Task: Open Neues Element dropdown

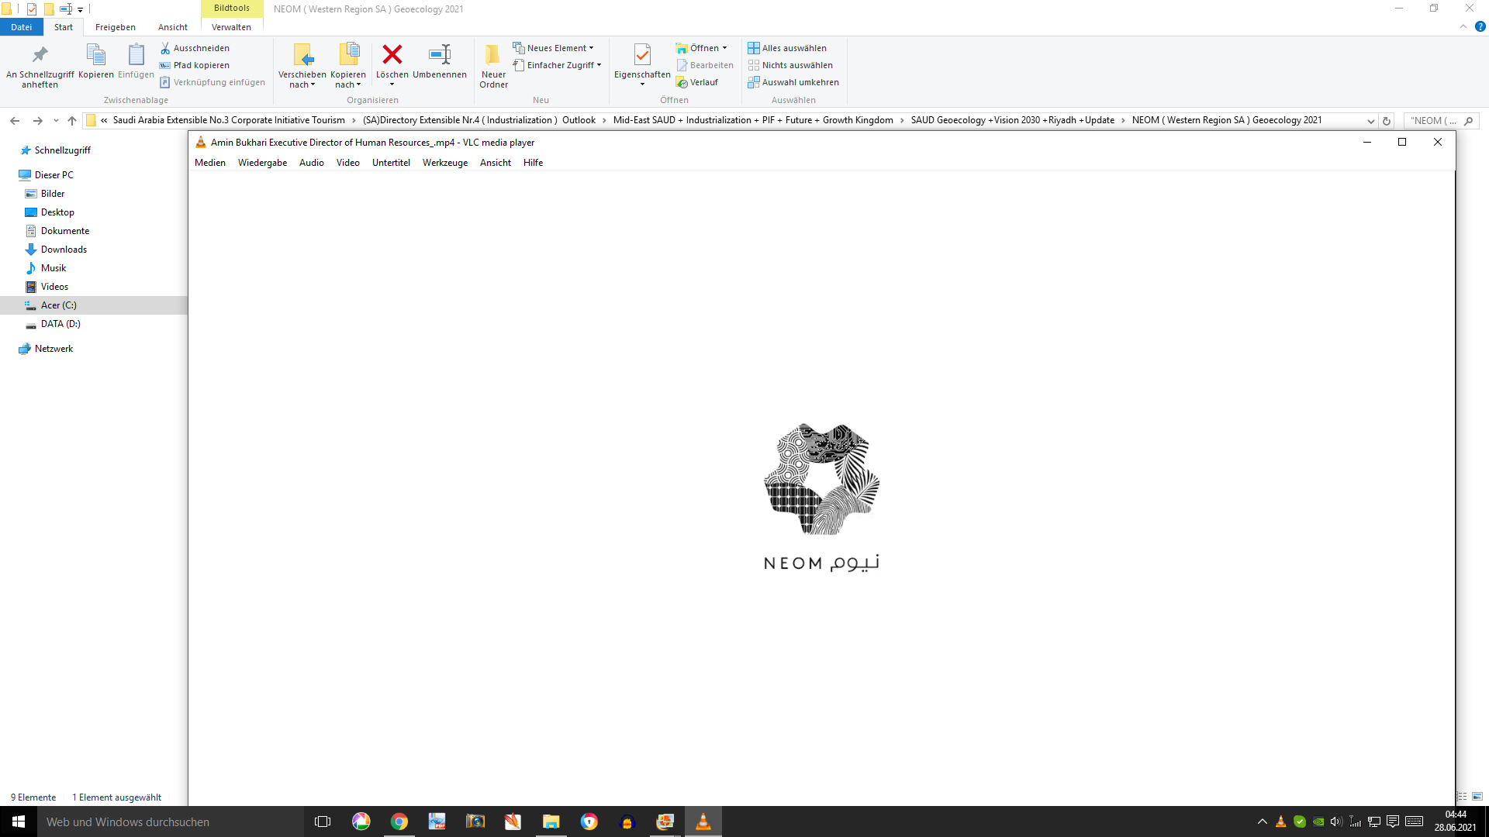Action: pos(553,48)
